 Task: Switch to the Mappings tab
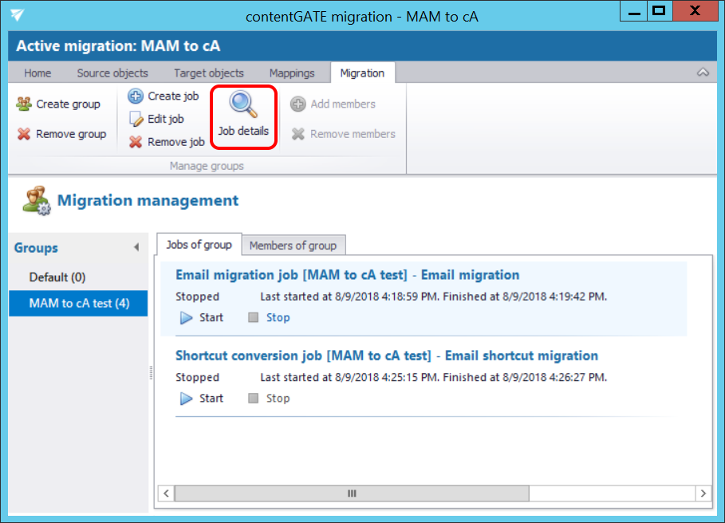[292, 73]
